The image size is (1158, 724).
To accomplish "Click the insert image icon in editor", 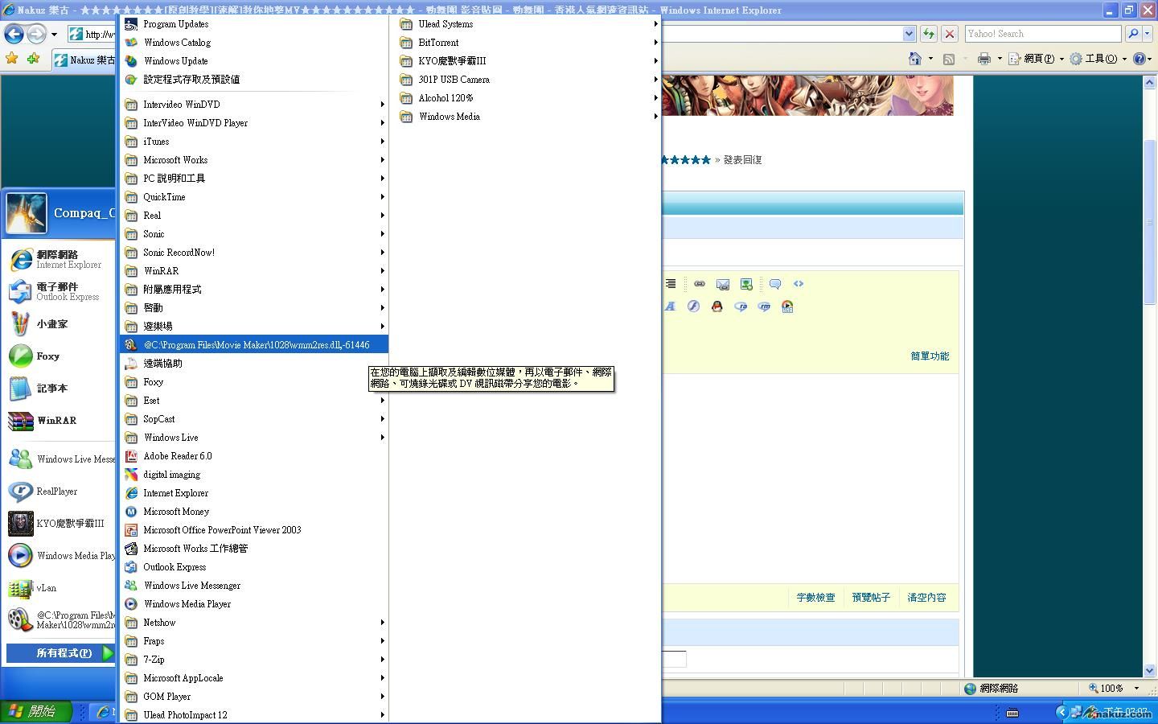I will (x=723, y=284).
